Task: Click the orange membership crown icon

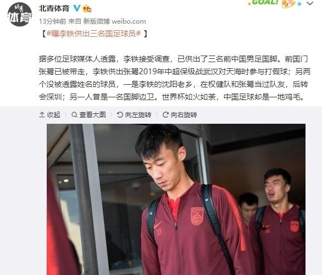Action: click(87, 8)
